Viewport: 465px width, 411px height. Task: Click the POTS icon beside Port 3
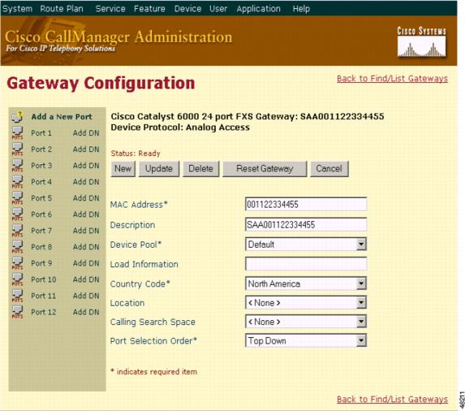[17, 166]
